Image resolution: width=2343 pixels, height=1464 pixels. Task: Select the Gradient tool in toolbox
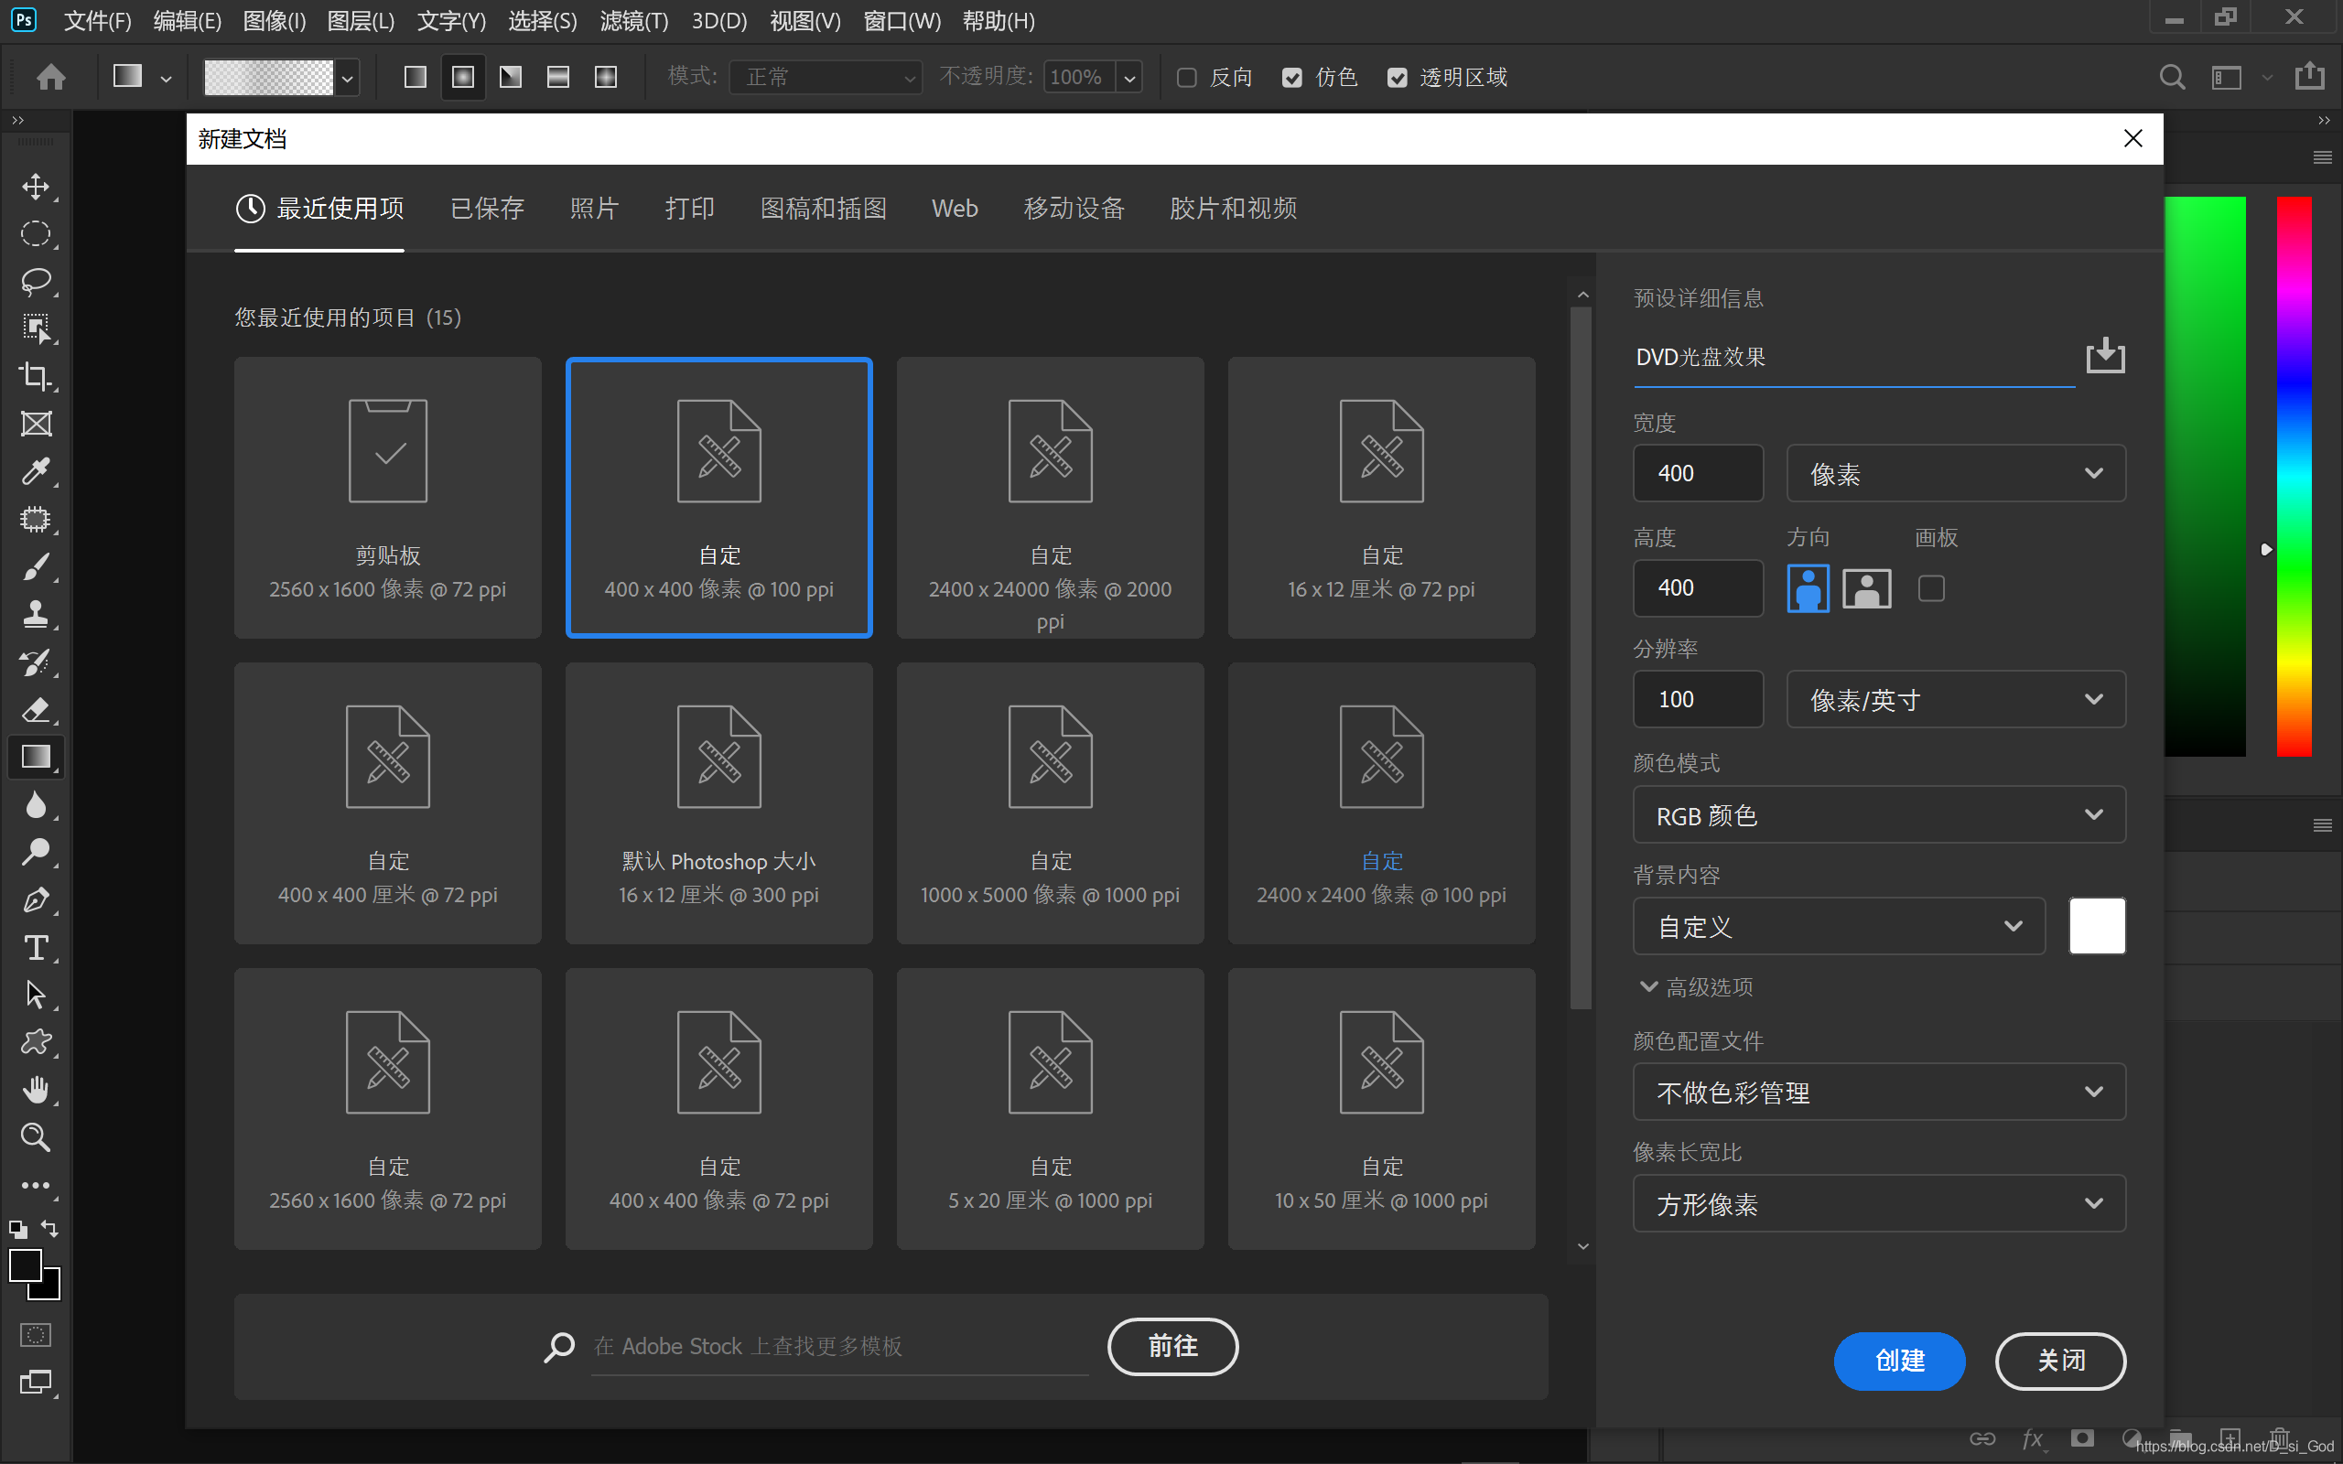pyautogui.click(x=36, y=758)
